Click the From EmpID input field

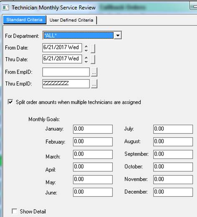click(x=66, y=72)
